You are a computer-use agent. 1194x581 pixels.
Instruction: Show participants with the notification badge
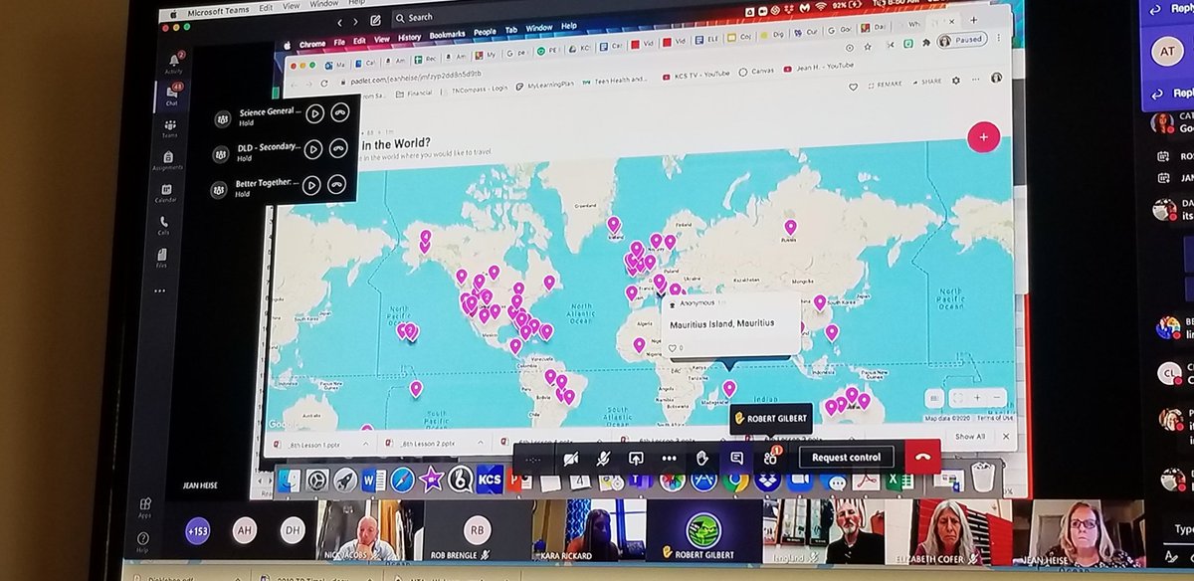[x=770, y=457]
